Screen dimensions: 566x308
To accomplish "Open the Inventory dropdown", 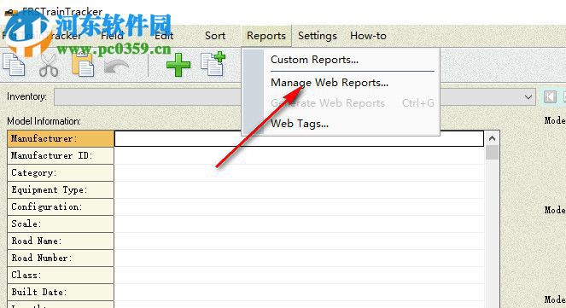I will click(x=528, y=97).
